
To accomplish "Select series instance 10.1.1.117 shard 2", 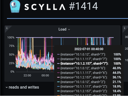I will pyautogui.click(x=84, y=87).
